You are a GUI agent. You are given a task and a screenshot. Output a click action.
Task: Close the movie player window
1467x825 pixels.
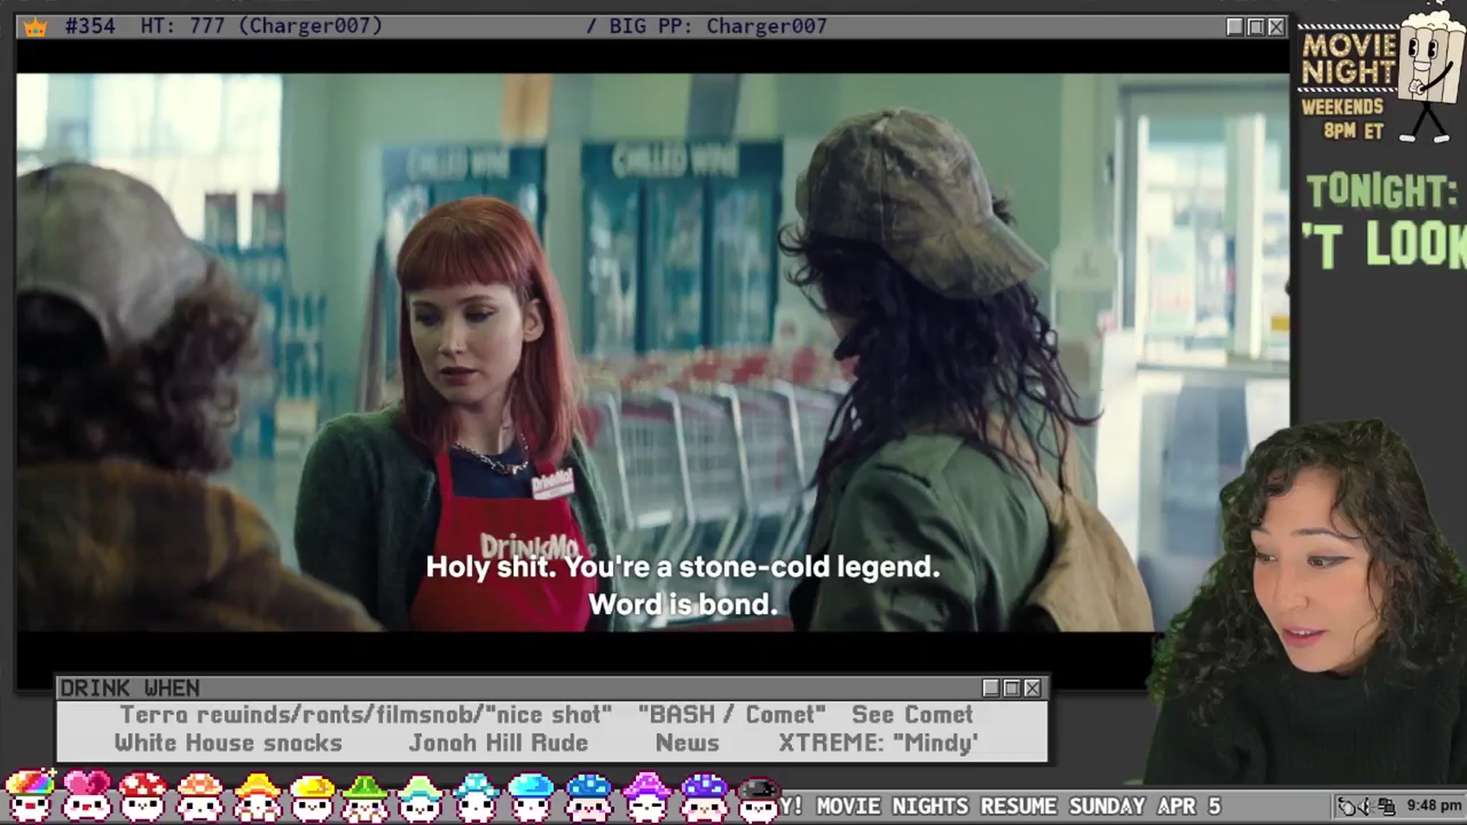(x=1276, y=27)
